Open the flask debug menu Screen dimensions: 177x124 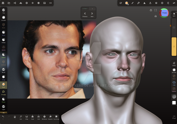150,3
